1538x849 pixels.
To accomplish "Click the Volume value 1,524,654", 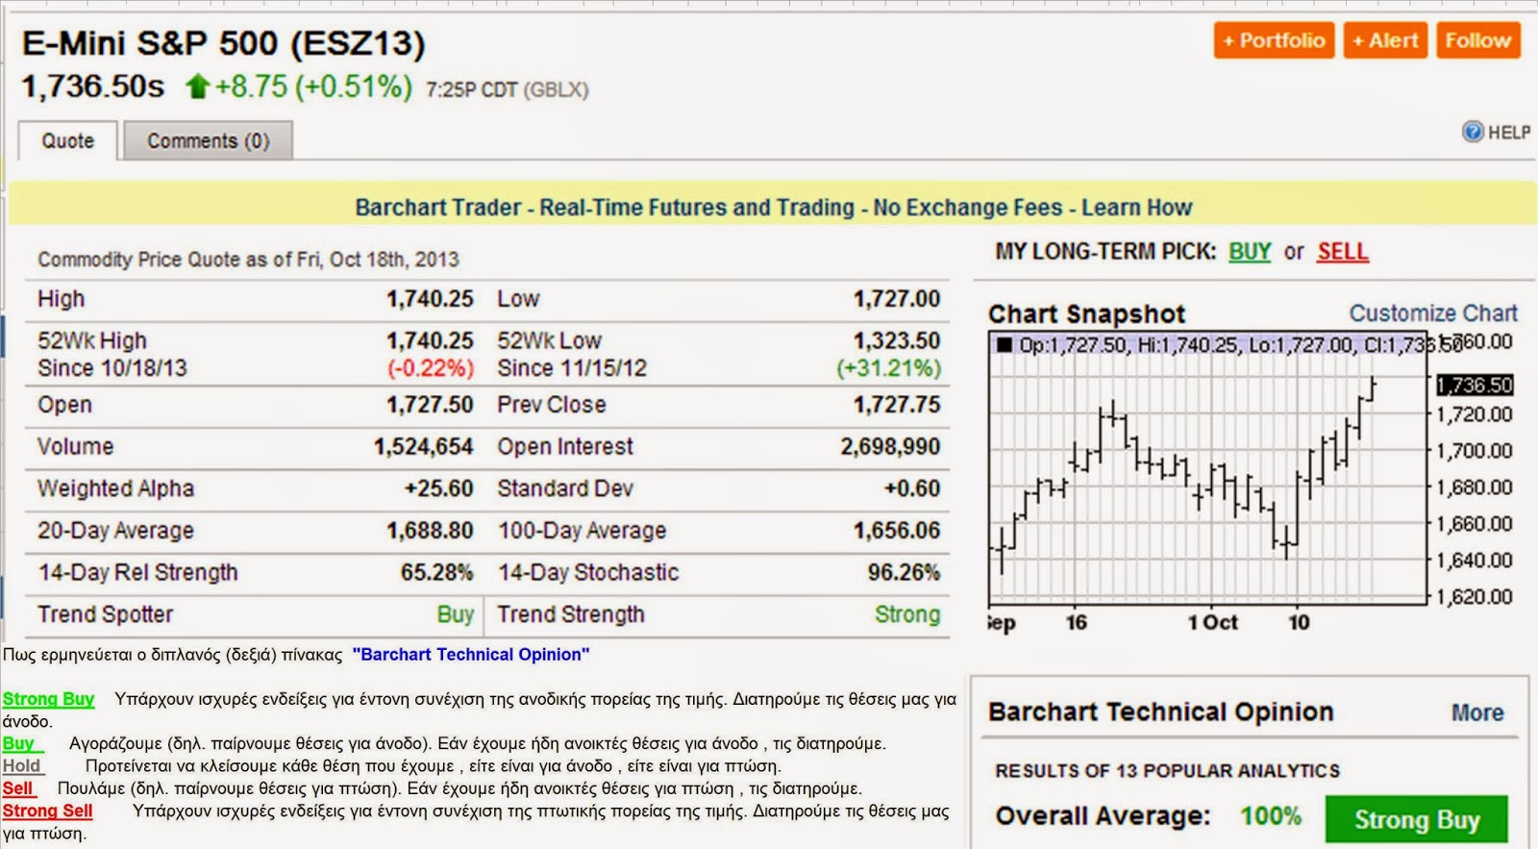I will (x=424, y=446).
